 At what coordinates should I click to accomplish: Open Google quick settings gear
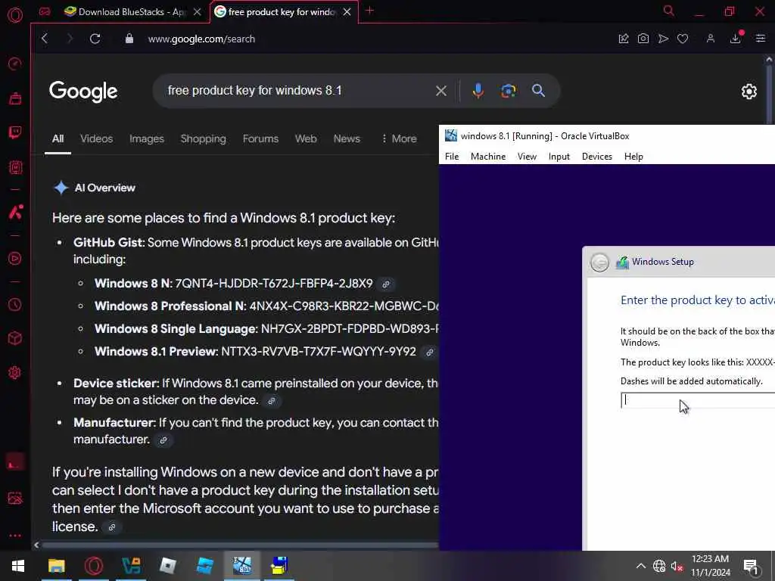749,92
